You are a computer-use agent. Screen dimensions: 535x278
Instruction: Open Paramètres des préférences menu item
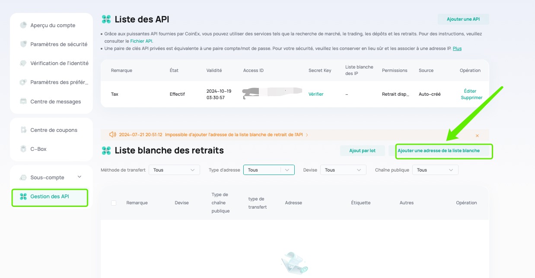coord(59,82)
